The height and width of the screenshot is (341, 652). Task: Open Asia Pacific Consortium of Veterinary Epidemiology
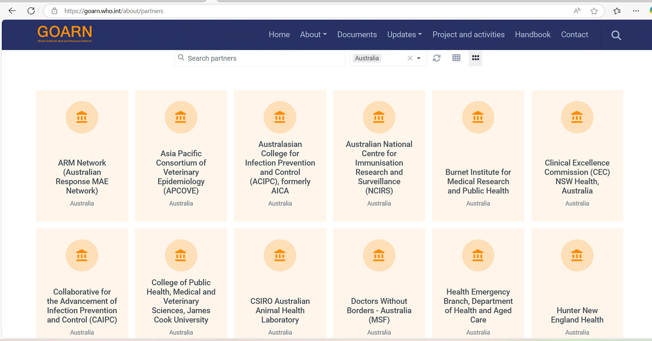click(181, 172)
